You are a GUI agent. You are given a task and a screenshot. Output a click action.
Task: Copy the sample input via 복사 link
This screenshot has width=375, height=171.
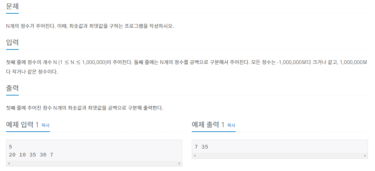(x=45, y=125)
